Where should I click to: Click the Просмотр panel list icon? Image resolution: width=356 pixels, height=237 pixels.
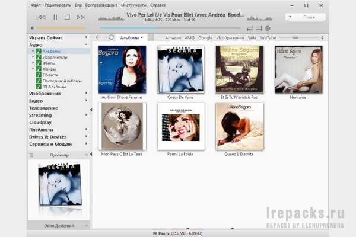point(31,155)
